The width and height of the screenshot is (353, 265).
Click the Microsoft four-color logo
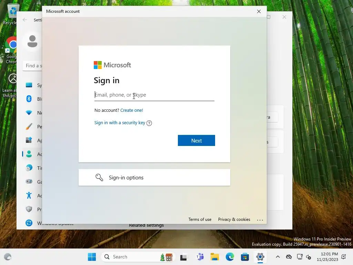tap(98, 65)
